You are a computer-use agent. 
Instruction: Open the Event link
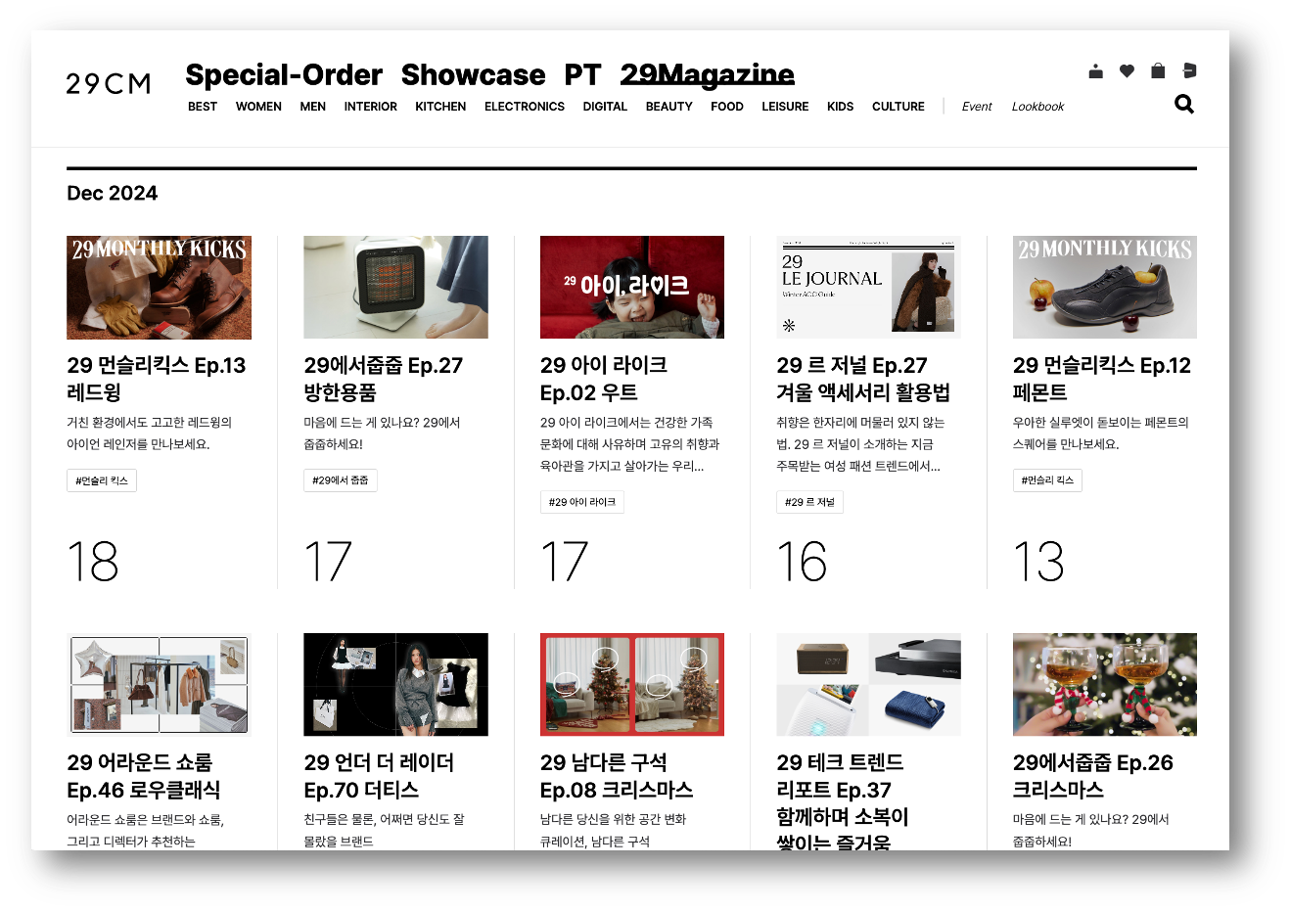[x=977, y=107]
